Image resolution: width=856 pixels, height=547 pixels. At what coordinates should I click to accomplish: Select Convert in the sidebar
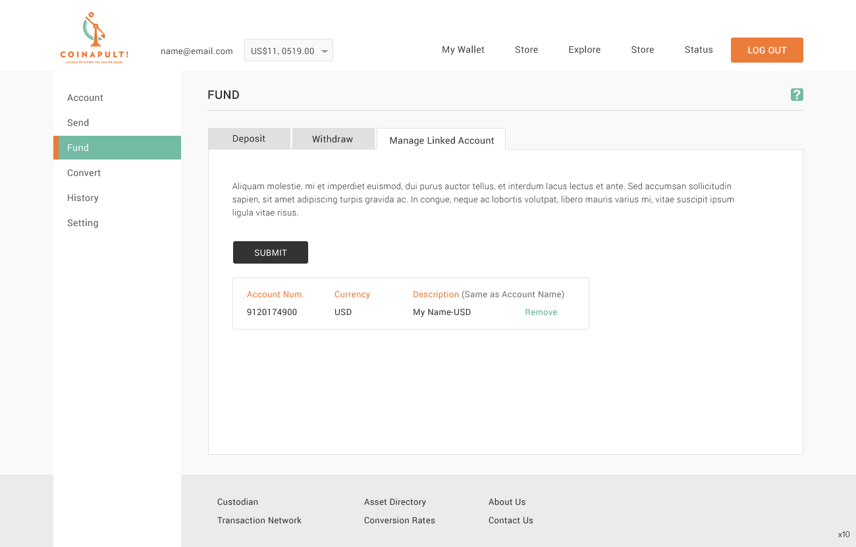tap(84, 173)
